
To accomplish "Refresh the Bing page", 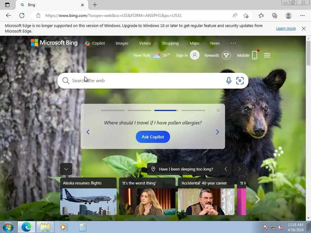I will pos(22,15).
